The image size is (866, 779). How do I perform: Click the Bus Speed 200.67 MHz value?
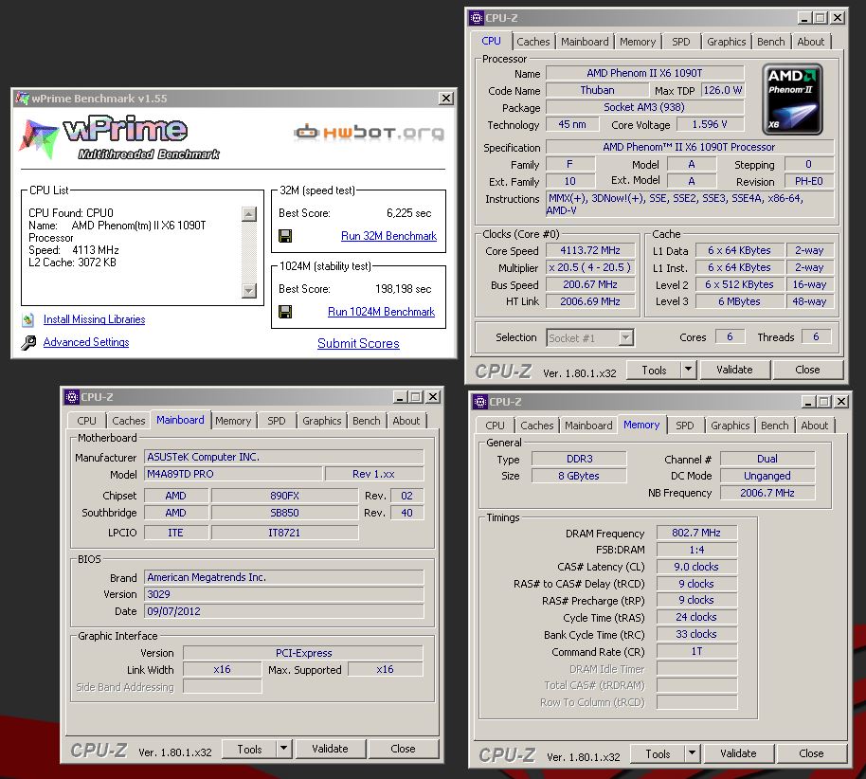tap(590, 284)
